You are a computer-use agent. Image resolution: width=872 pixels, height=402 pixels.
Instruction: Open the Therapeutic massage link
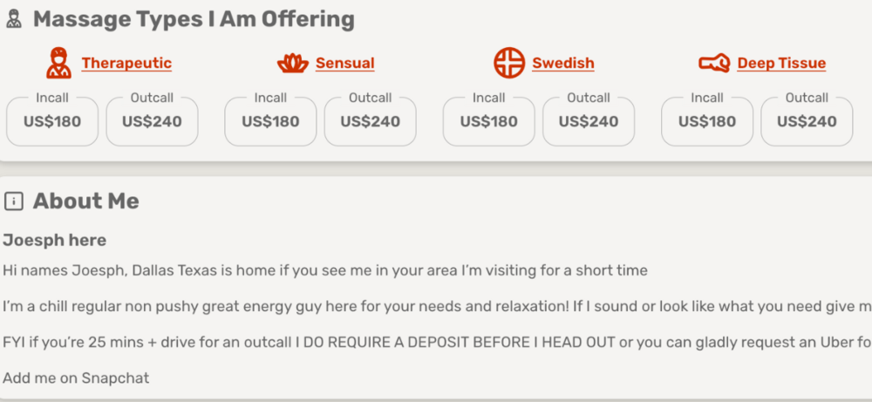(x=126, y=63)
